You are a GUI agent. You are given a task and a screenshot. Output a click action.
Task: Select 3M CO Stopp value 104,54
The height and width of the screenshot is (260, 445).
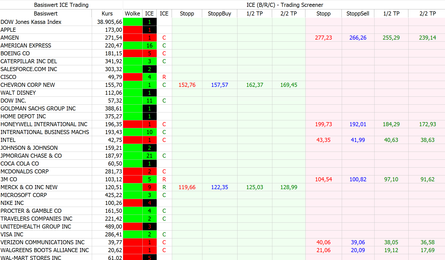(x=323, y=179)
